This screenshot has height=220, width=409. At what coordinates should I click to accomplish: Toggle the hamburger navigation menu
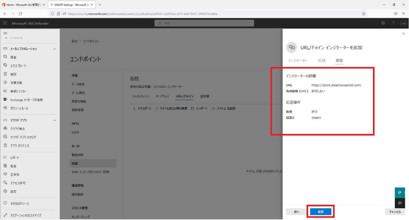pyautogui.click(x=5, y=33)
